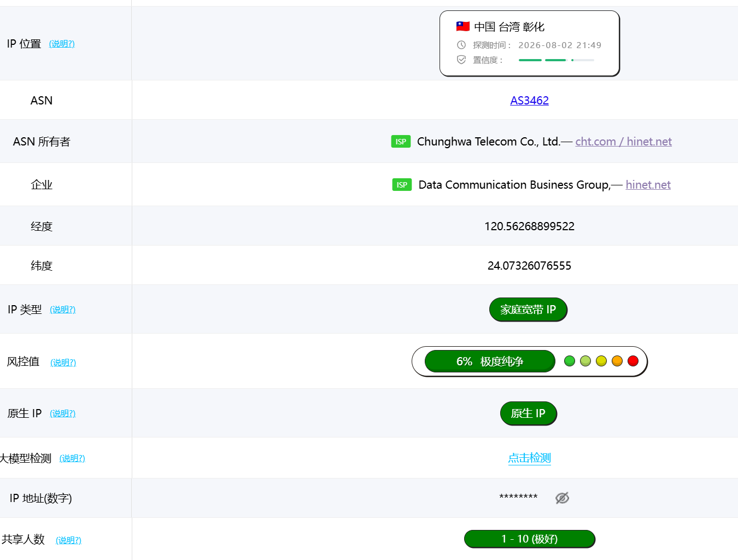Open the hinet.net link in 企业 row
The image size is (738, 560).
coord(648,184)
